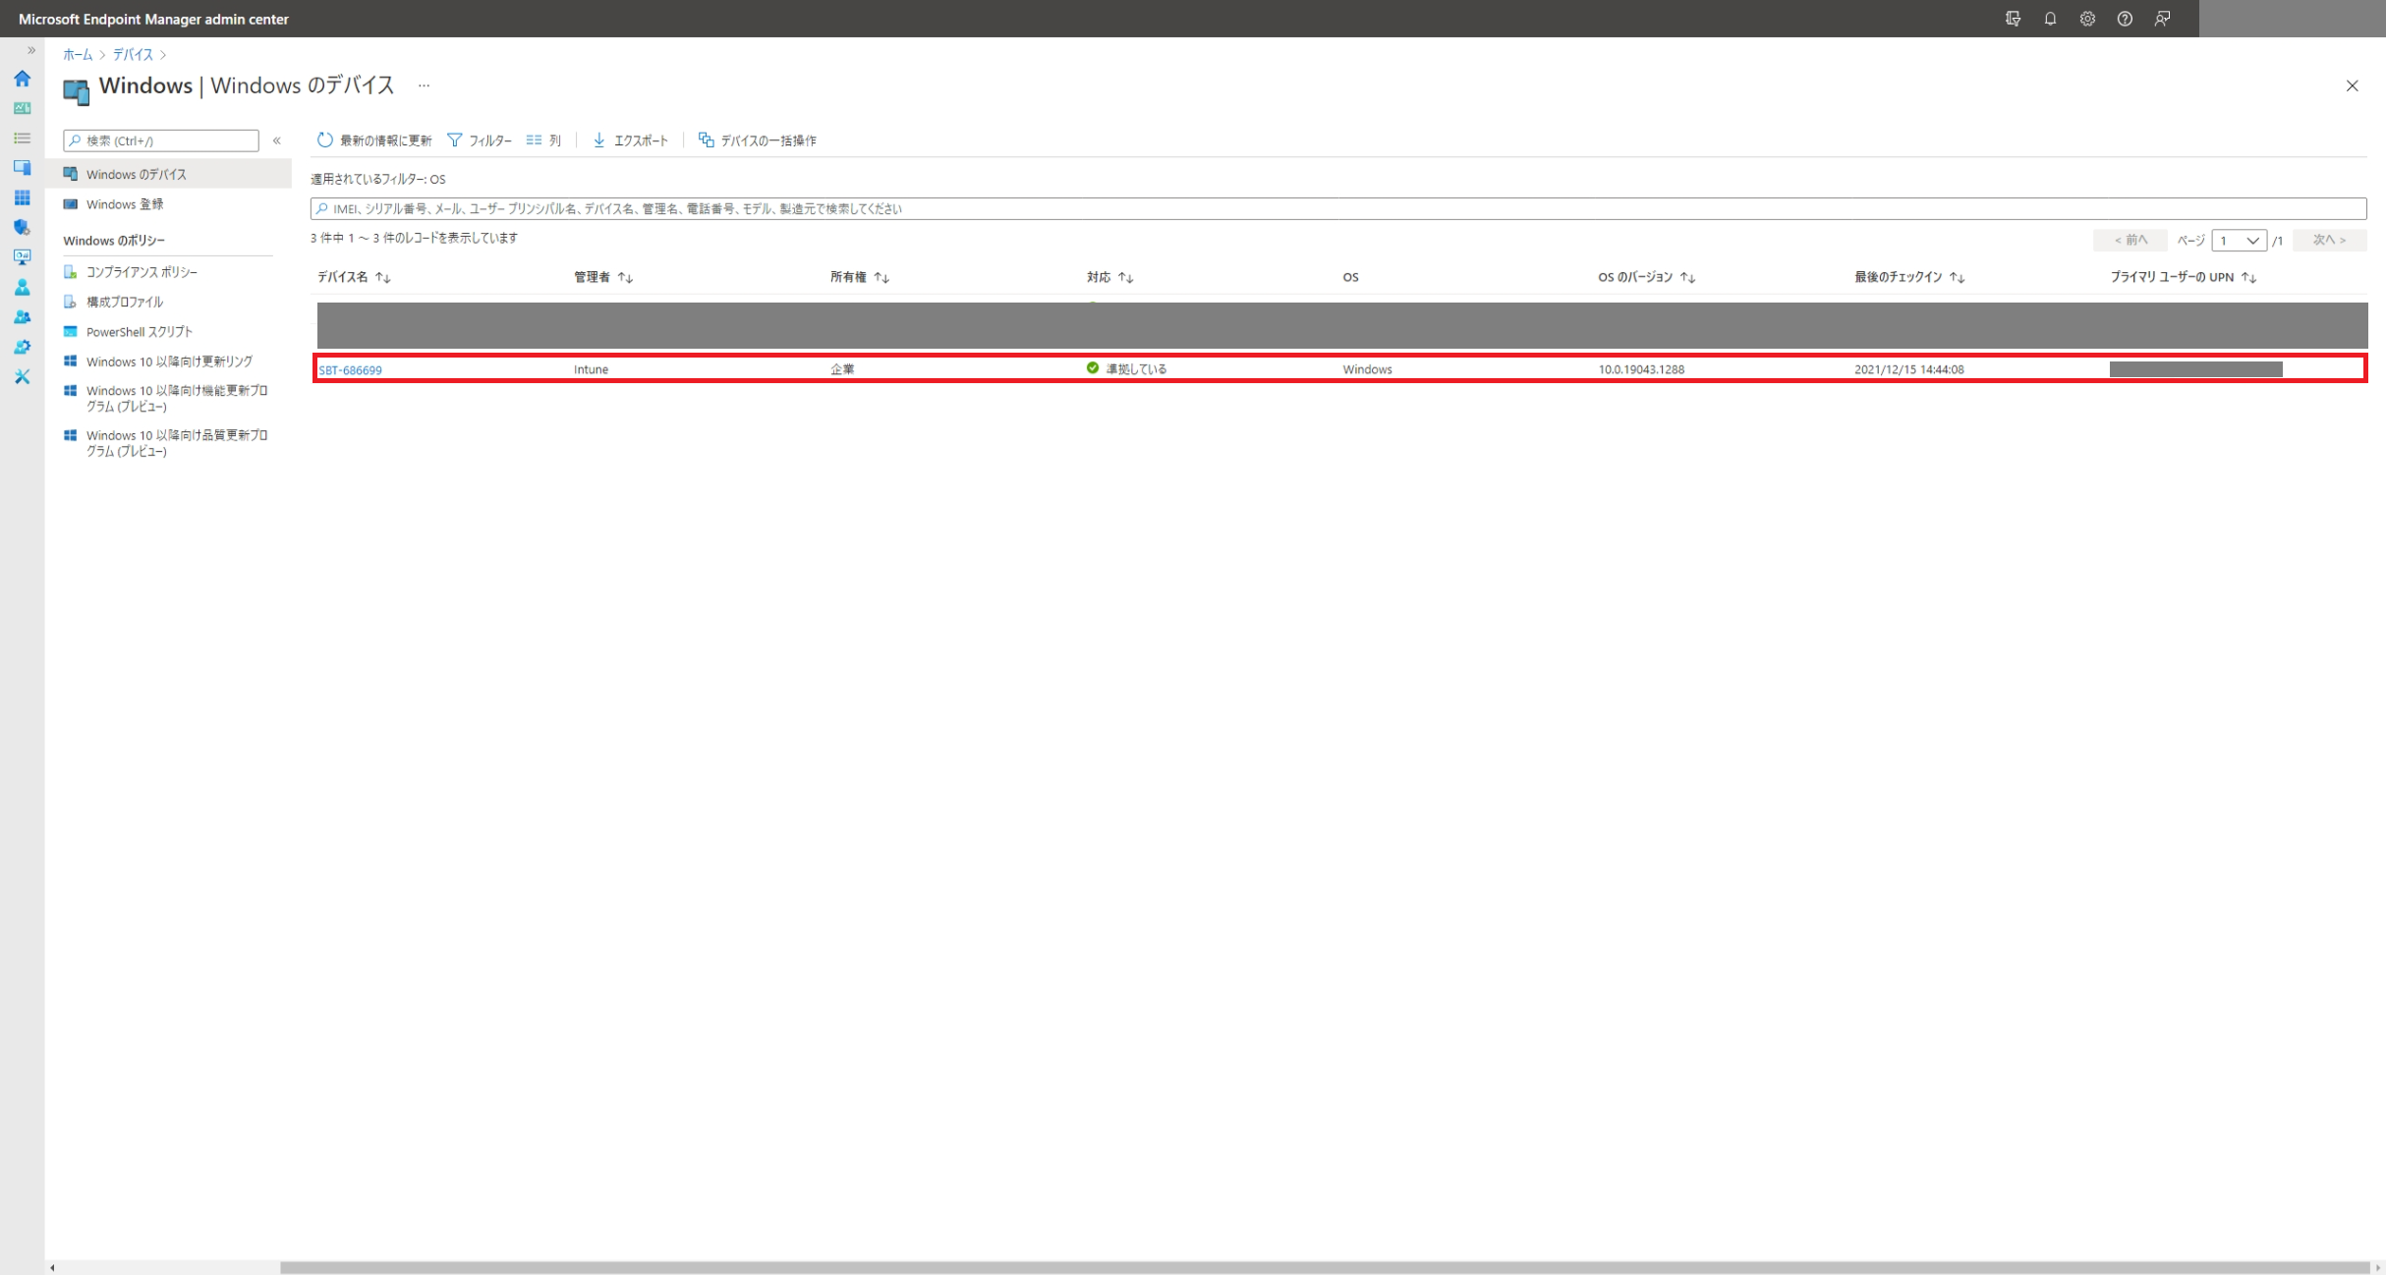Open the Dashboard icon in left rail
The width and height of the screenshot is (2386, 1275).
pyautogui.click(x=22, y=108)
